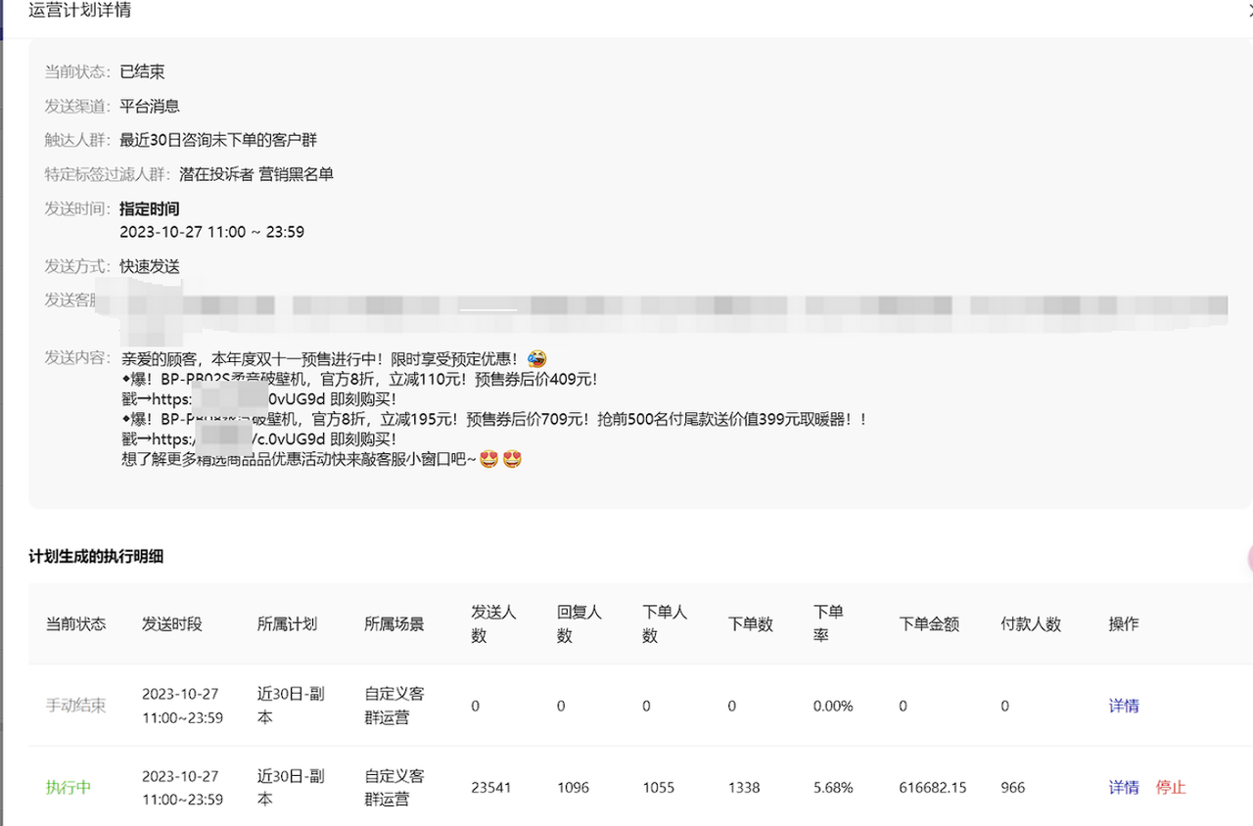Click the 1096 reply count cell
1253x826 pixels.
click(573, 787)
